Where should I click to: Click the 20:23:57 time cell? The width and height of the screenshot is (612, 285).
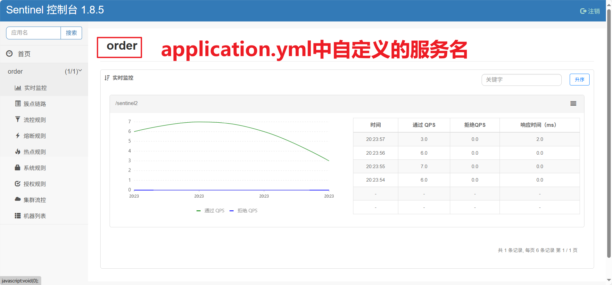376,139
